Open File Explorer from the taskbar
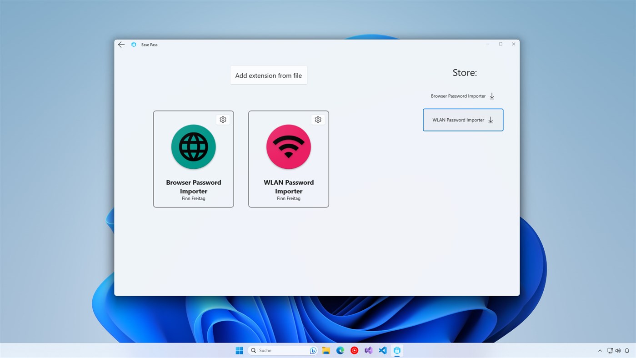 [x=326, y=350]
